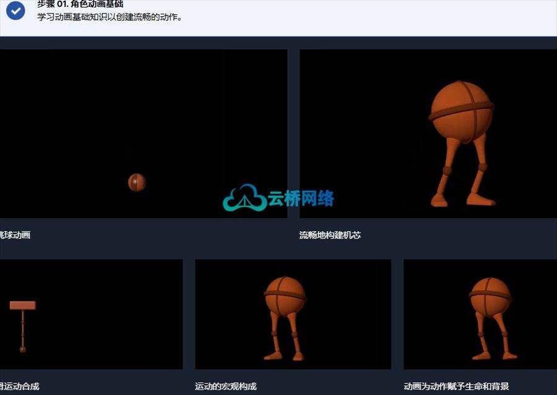This screenshot has height=395, width=557.
Task: Click the large ball character's feet
Action: tap(464, 200)
